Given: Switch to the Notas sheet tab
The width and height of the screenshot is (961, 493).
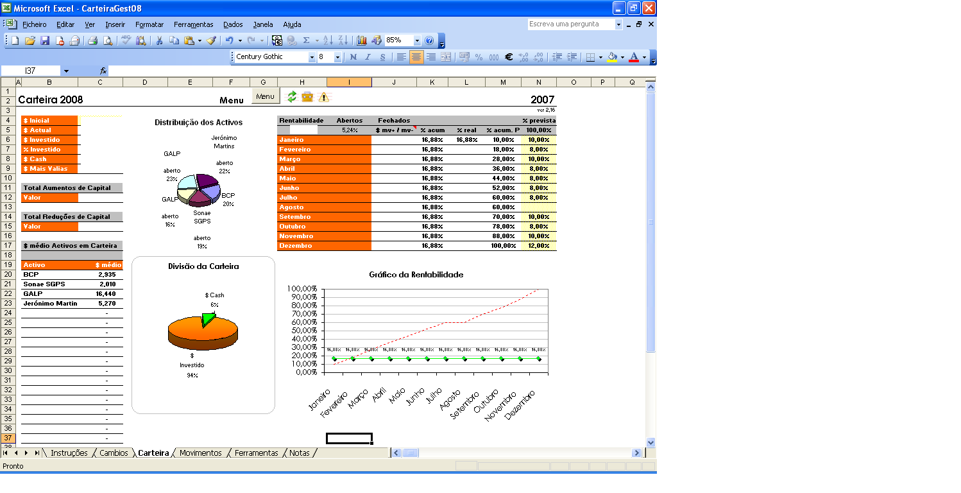Looking at the screenshot, I should [x=300, y=453].
